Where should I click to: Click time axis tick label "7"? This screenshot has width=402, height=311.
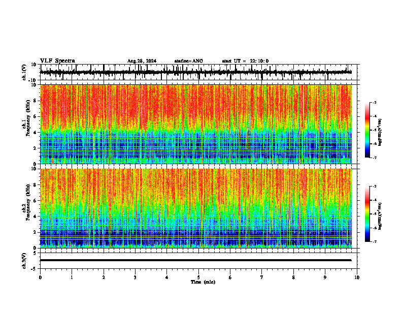[x=262, y=277]
